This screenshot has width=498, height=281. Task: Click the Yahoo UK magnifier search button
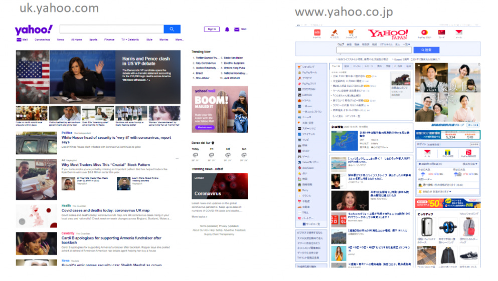click(x=172, y=29)
